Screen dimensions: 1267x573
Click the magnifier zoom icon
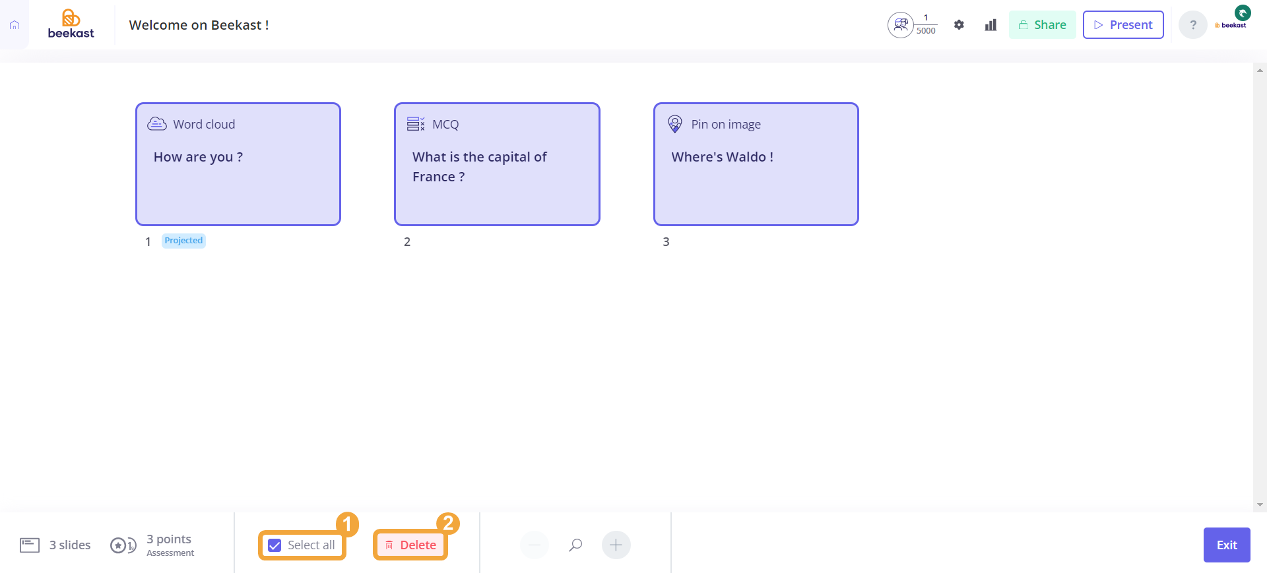tap(575, 545)
